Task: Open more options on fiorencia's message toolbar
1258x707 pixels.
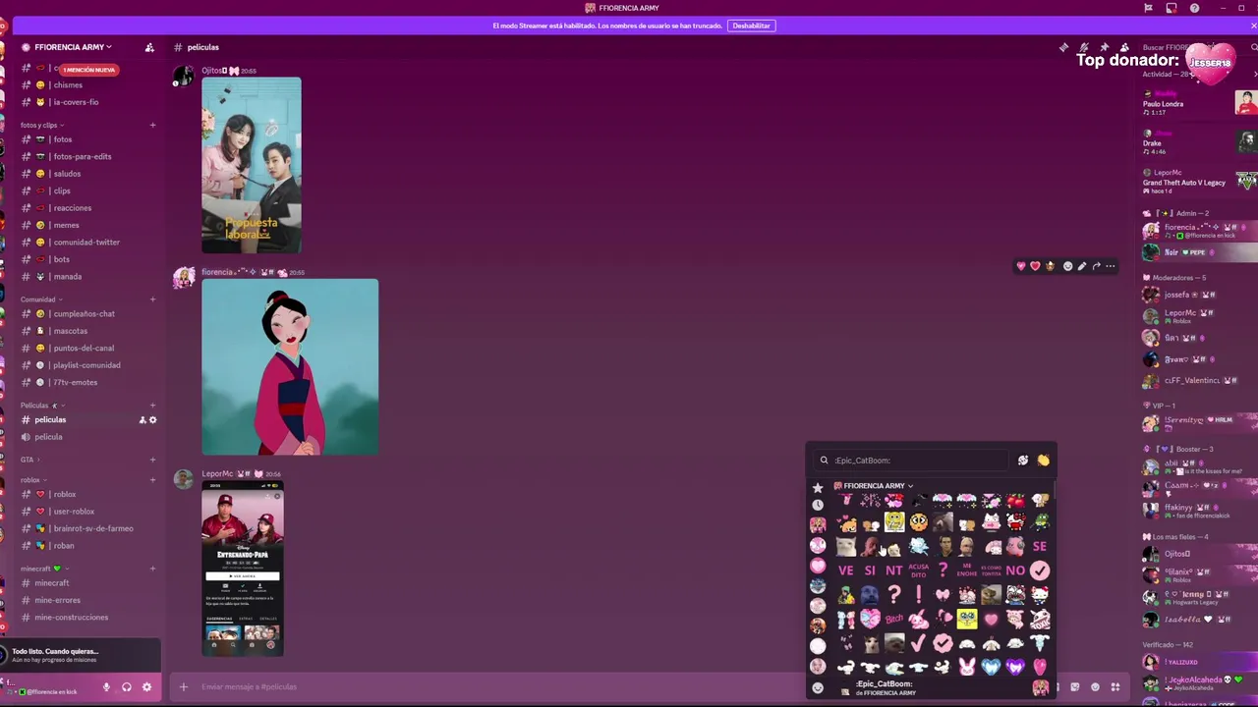Action: [x=1111, y=266]
